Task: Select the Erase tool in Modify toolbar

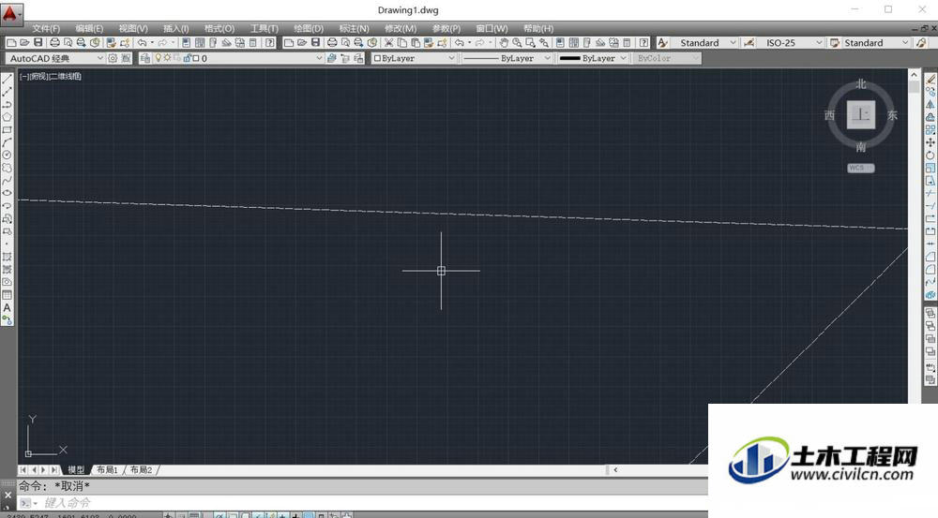Action: [930, 79]
